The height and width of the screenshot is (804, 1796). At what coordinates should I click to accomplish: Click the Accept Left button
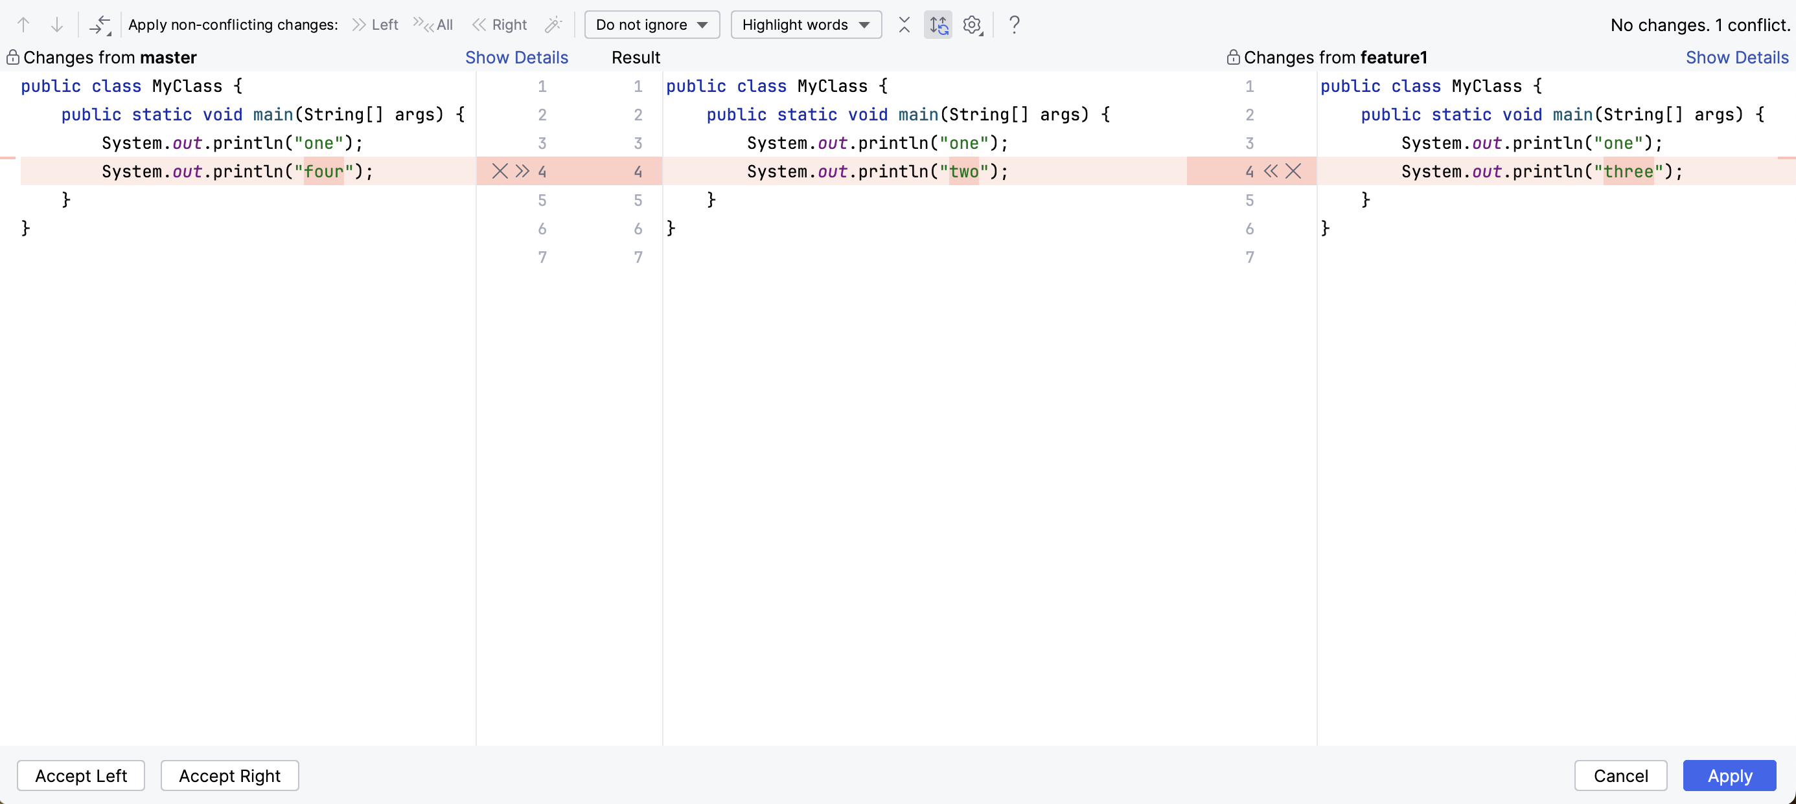(82, 774)
